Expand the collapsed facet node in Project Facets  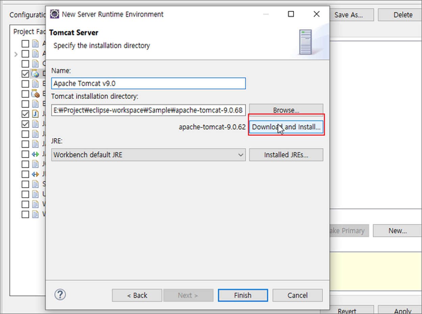[16, 54]
